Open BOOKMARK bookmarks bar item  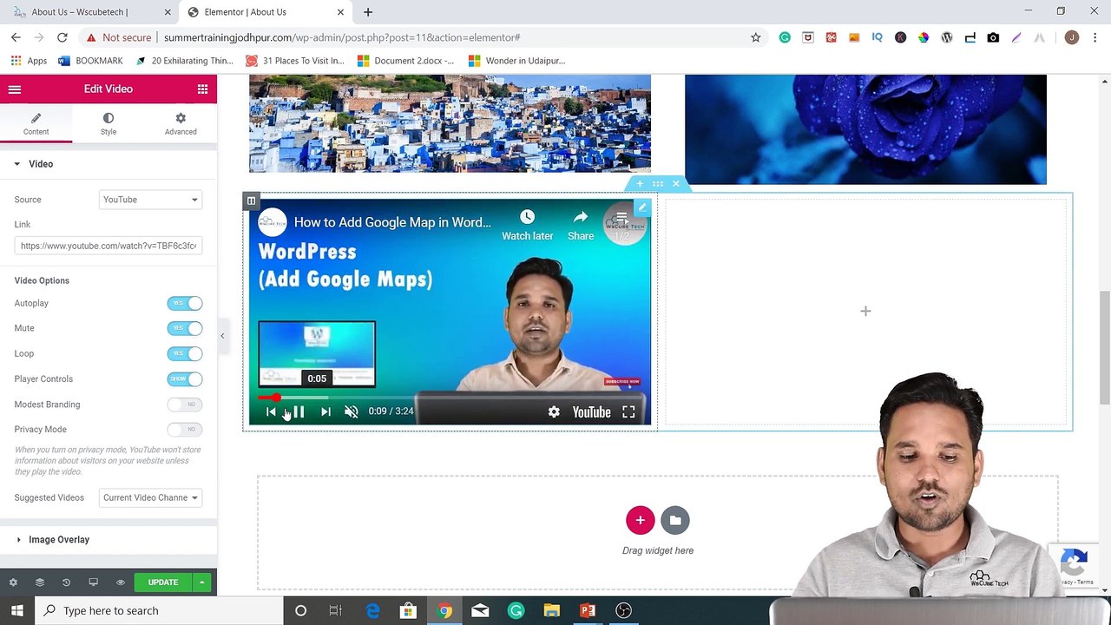pyautogui.click(x=90, y=61)
